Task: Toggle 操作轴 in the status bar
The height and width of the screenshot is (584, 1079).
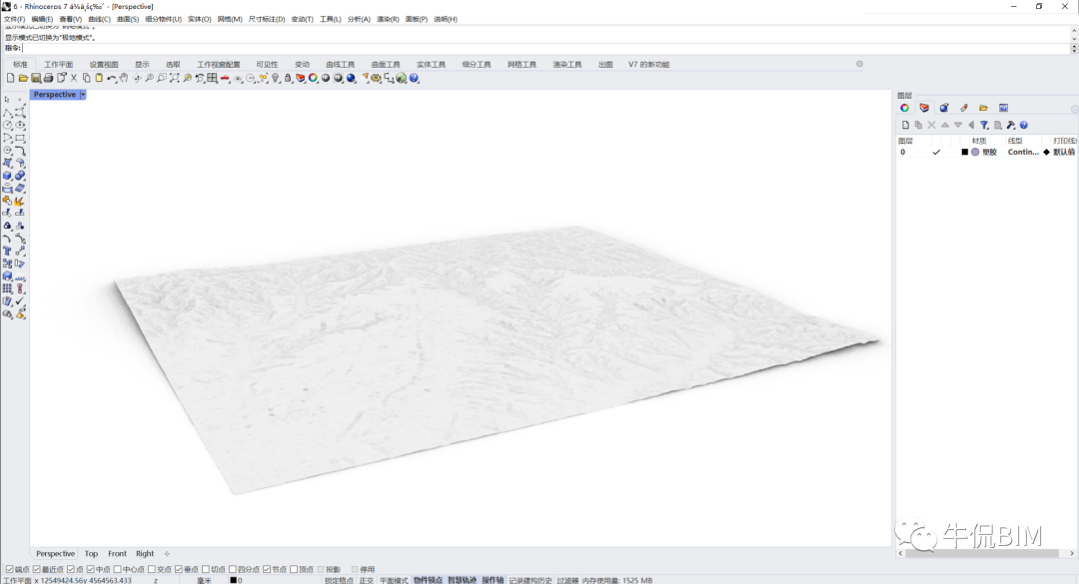Action: coord(493,580)
